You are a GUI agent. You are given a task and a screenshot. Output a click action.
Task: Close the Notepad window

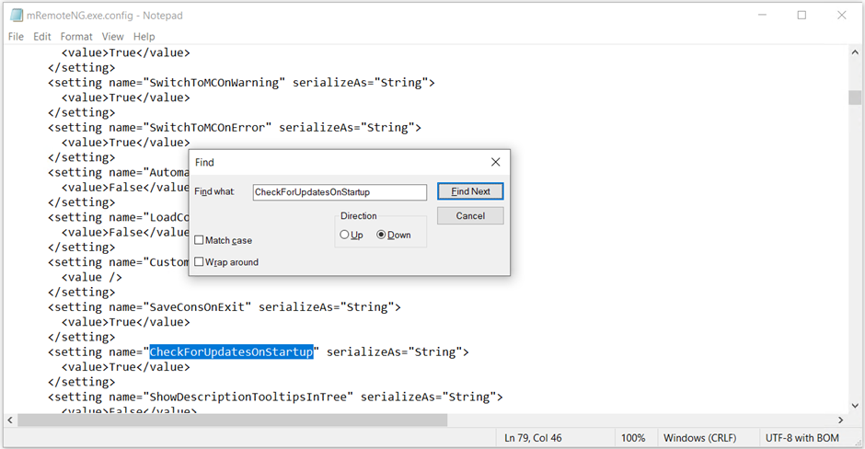841,16
